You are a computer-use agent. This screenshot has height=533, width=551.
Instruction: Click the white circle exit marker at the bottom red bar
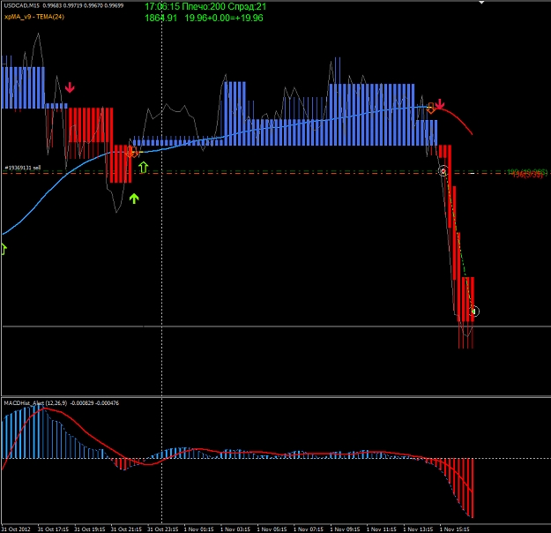[x=474, y=312]
